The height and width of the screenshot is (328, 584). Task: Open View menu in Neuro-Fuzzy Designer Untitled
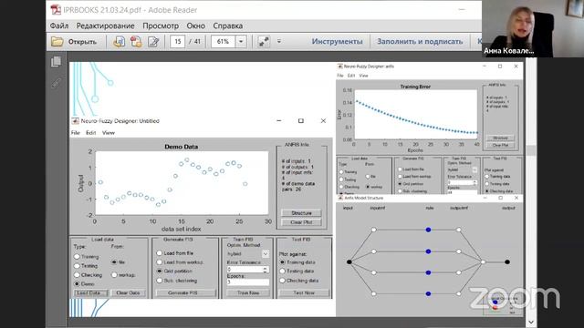[109, 133]
